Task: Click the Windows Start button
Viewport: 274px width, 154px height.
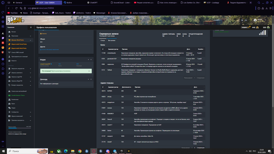Action: click(3, 151)
